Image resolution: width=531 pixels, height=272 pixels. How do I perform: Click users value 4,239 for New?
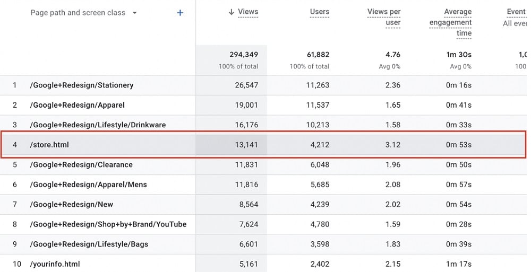click(320, 205)
